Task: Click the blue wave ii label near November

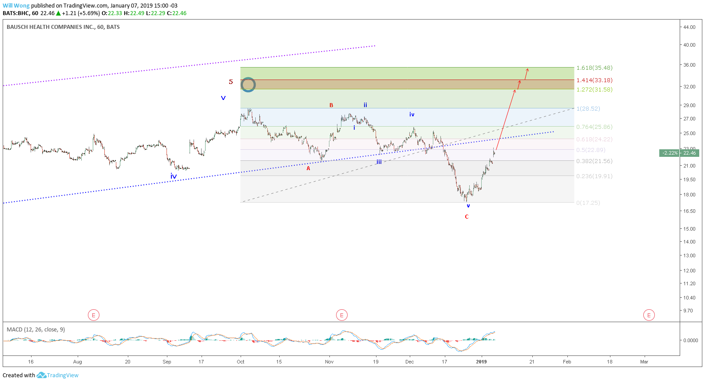Action: coord(365,105)
